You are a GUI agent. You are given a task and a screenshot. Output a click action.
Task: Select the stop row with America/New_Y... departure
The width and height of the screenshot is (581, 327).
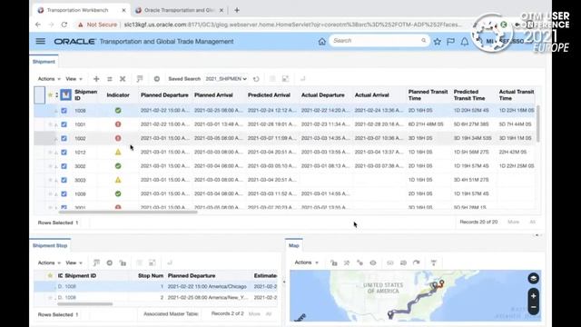[155, 297]
